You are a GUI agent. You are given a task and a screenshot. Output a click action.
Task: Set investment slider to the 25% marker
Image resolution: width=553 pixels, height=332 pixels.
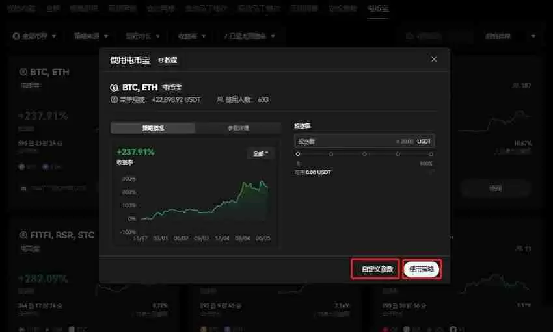tap(330, 154)
